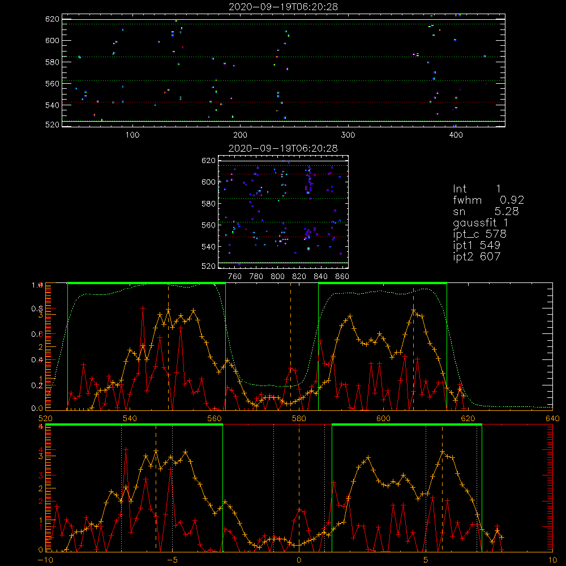Viewport: 566px width, 566px height.
Task: Click x-axis label 540 of the third plot
Action: coord(130,418)
